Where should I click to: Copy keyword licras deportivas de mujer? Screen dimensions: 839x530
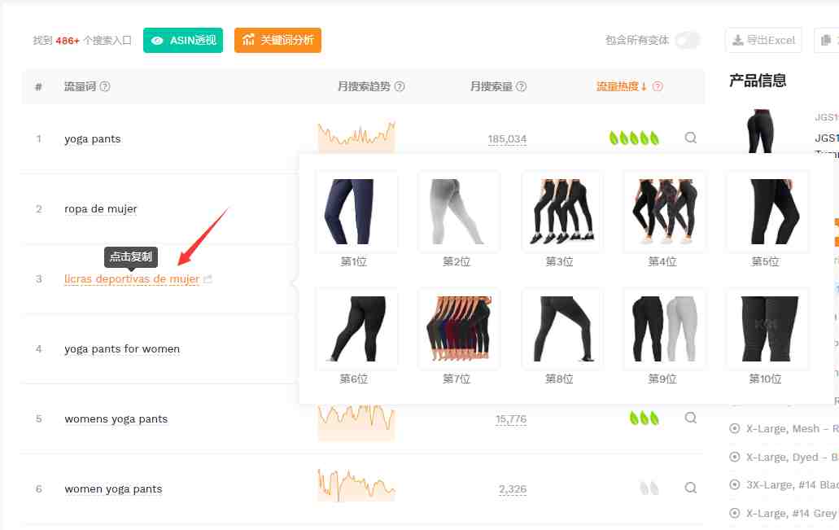(132, 279)
